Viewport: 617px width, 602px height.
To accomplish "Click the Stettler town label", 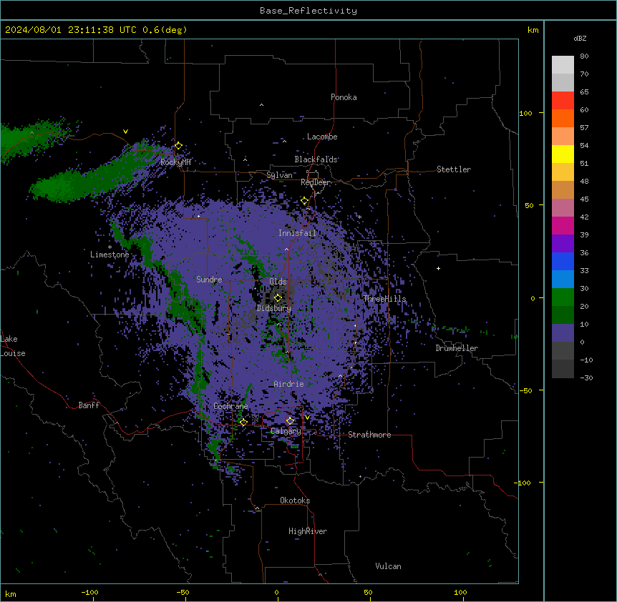I will (x=454, y=169).
